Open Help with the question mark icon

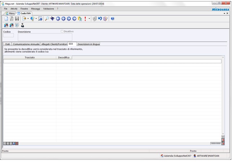coord(112,19)
